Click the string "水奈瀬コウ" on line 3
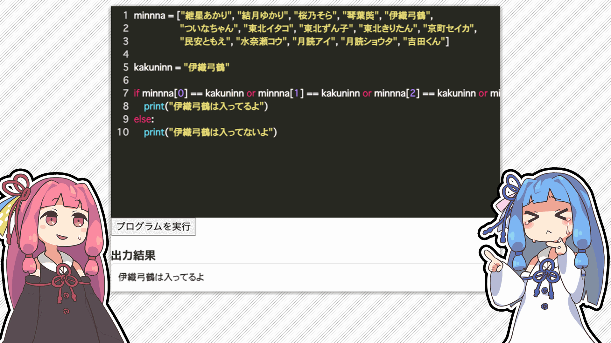 pos(261,41)
